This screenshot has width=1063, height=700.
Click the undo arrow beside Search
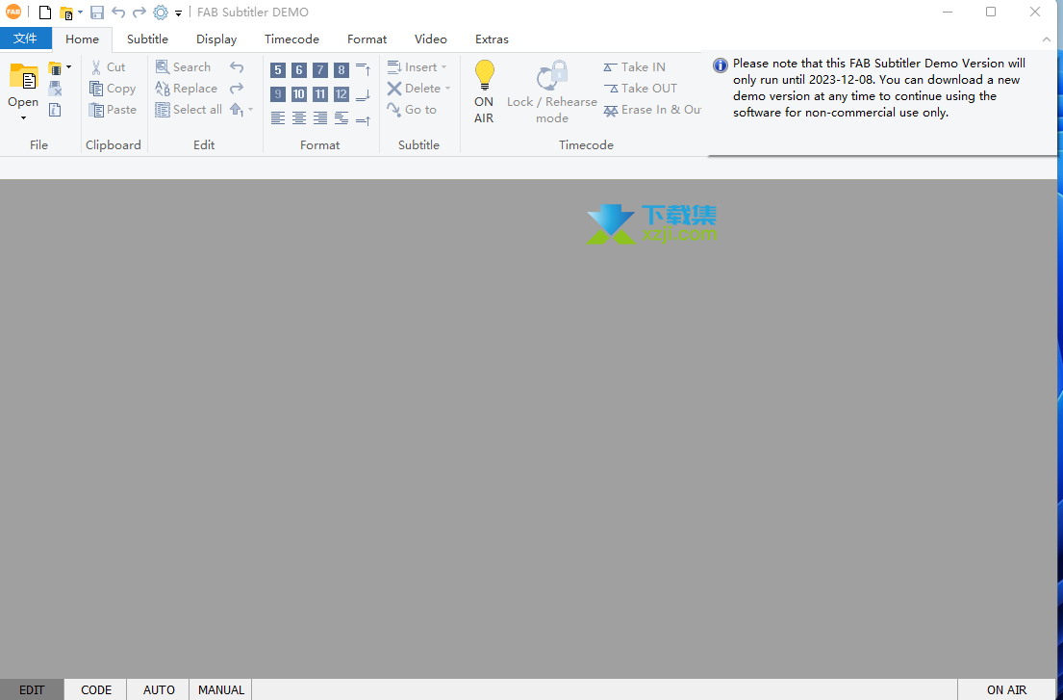237,67
